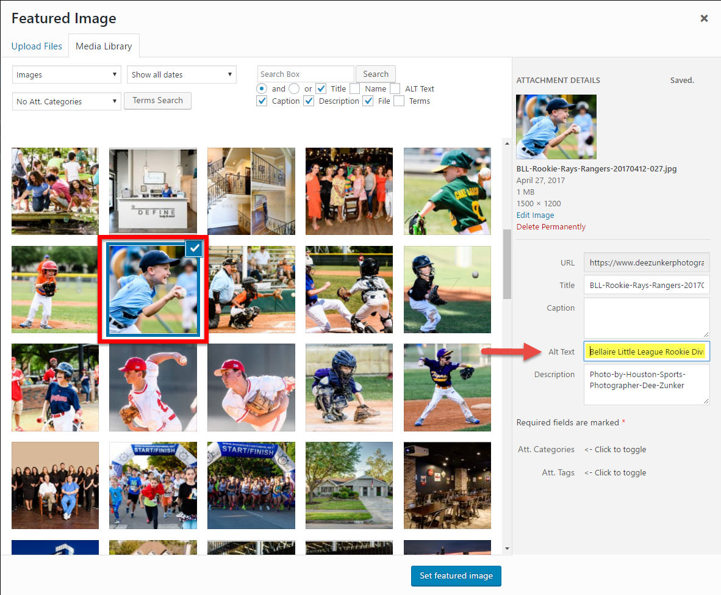Switch to the Media Library tab

[104, 46]
